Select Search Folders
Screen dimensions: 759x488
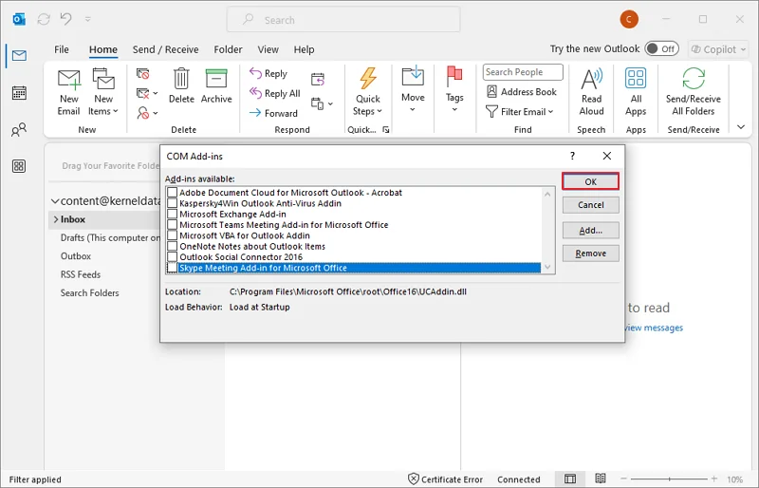(89, 293)
